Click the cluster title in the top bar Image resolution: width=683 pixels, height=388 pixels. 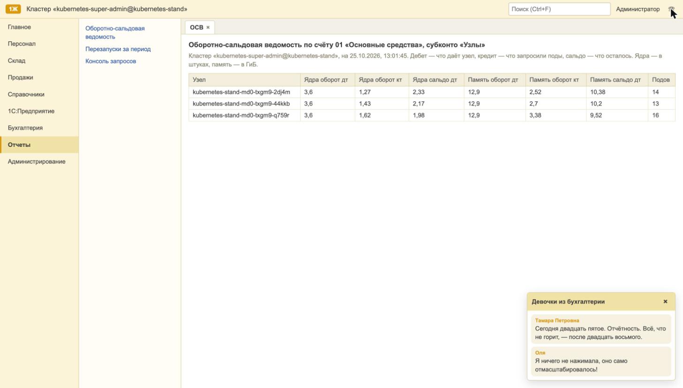click(x=107, y=9)
